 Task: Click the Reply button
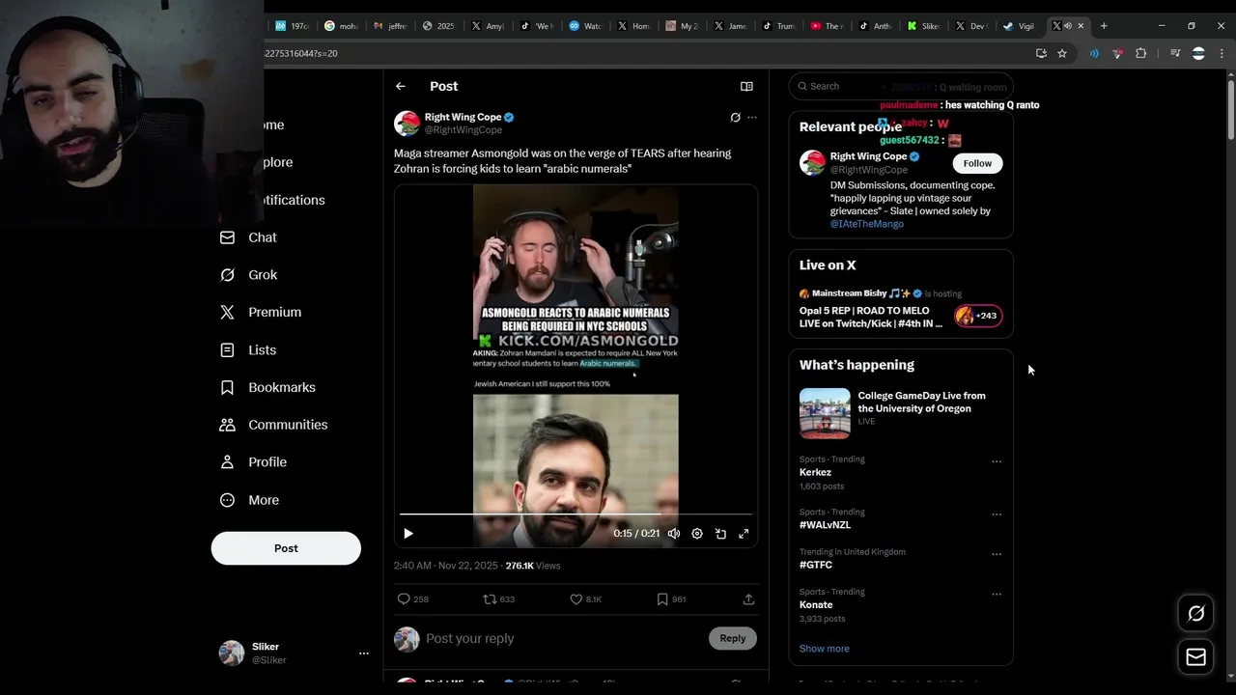tap(732, 638)
